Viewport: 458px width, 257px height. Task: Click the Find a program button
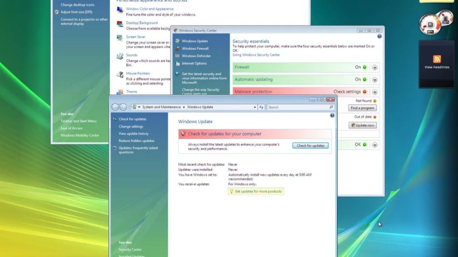click(x=362, y=108)
